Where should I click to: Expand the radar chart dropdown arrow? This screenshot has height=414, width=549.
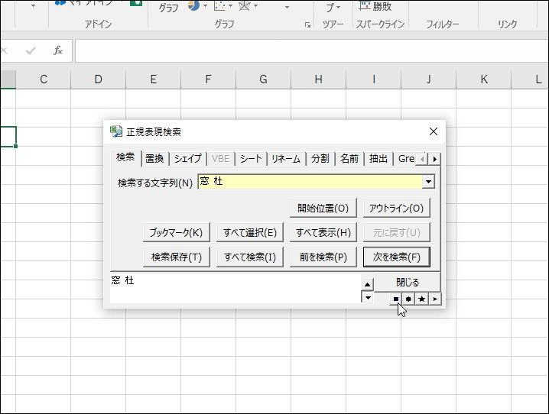point(255,6)
